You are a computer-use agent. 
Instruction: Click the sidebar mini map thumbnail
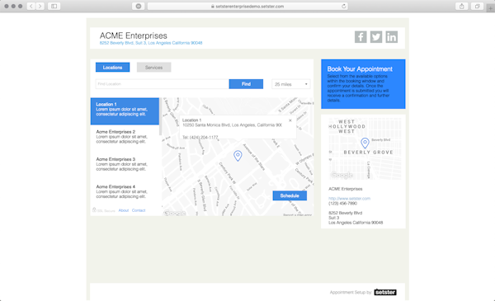[365, 148]
